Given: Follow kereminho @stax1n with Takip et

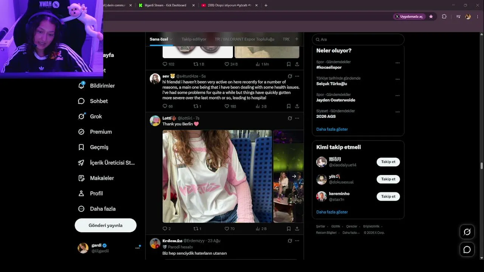Looking at the screenshot, I should pos(388,196).
